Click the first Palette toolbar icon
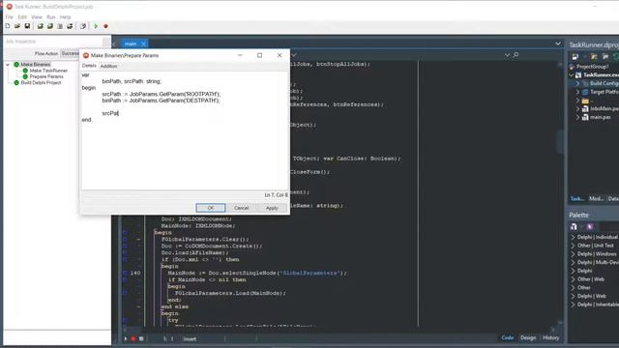 pyautogui.click(x=574, y=226)
